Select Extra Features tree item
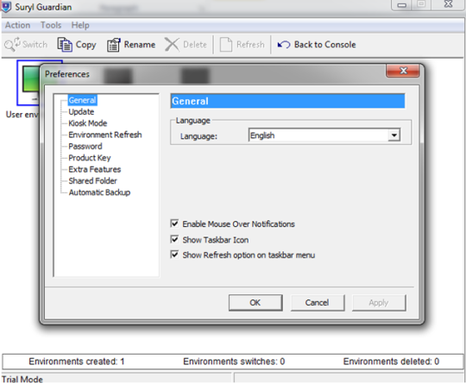Viewport: 466px width, 384px height. (95, 169)
